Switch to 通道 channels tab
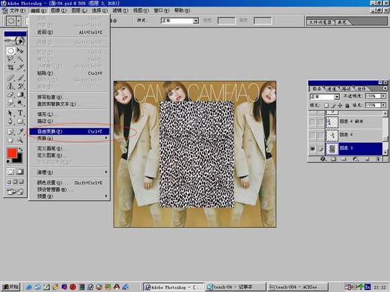Image resolution: width=390 pixels, height=292 pixels. (331, 89)
